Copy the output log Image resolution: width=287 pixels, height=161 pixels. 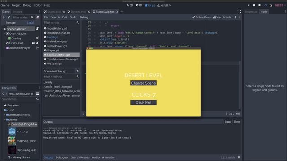click(x=228, y=122)
